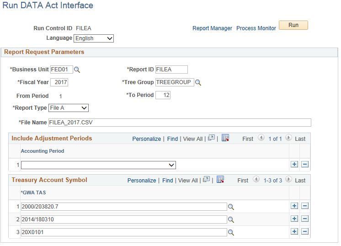The width and height of the screenshot is (341, 246).
Task: Open the Language dropdown
Action: pyautogui.click(x=94, y=38)
